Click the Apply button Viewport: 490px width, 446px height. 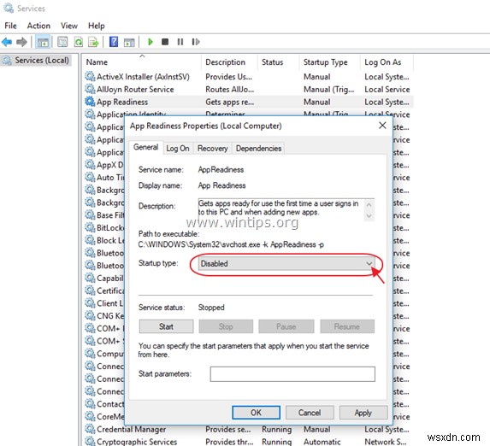[363, 413]
